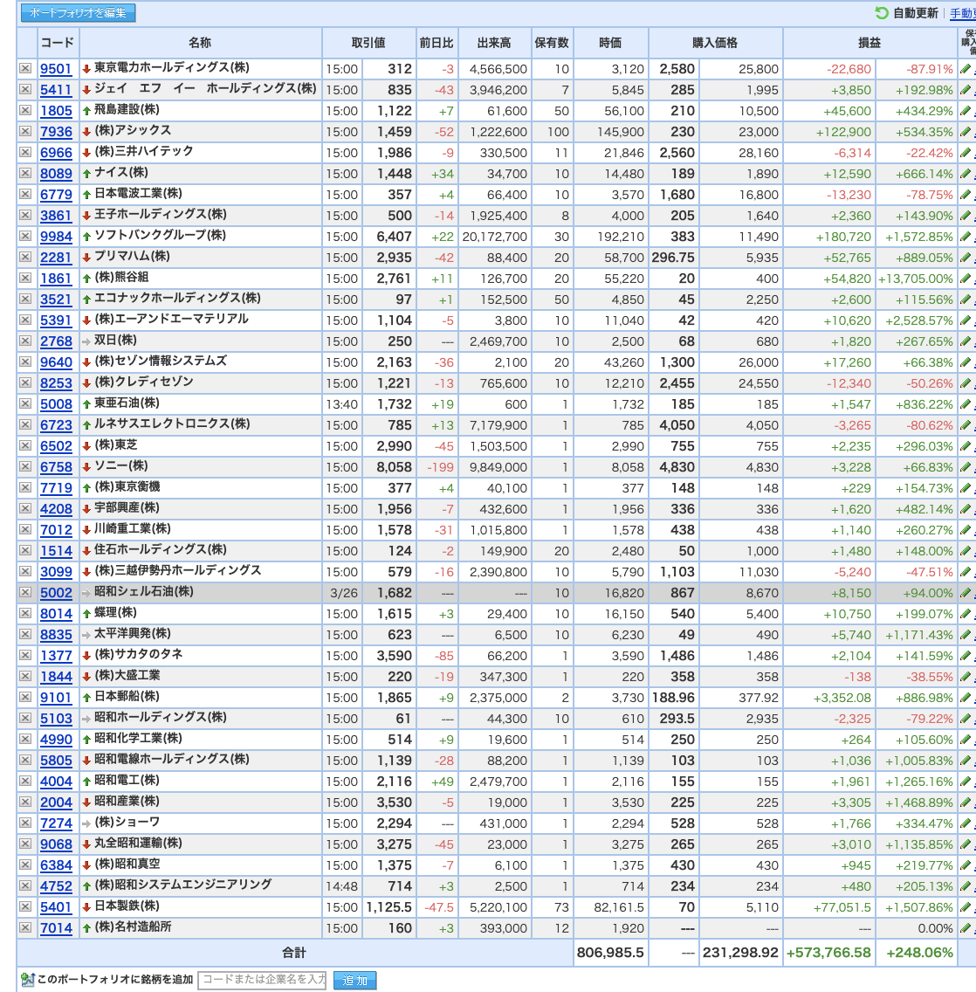Click the 購入価格 column header
The image size is (976, 992).
[715, 43]
